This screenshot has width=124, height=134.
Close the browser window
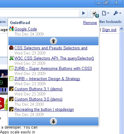pos(116,2)
